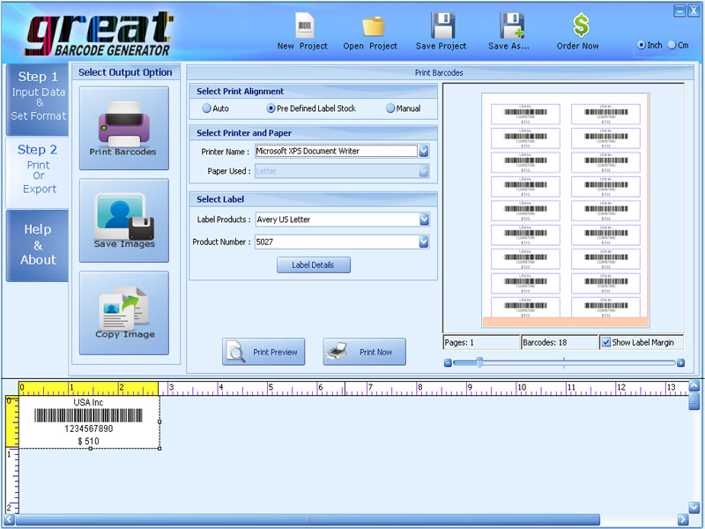Adjust the preview zoom slider
The height and width of the screenshot is (529, 705).
coord(479,361)
